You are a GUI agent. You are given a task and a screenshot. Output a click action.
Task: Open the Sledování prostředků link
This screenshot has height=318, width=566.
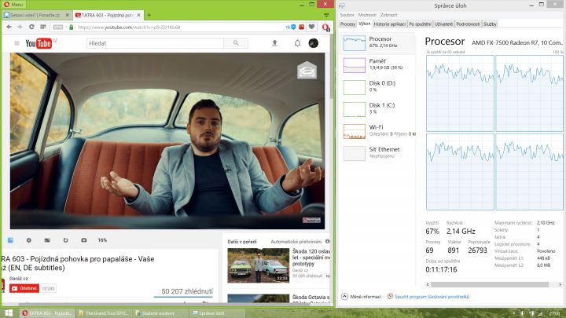[432, 297]
